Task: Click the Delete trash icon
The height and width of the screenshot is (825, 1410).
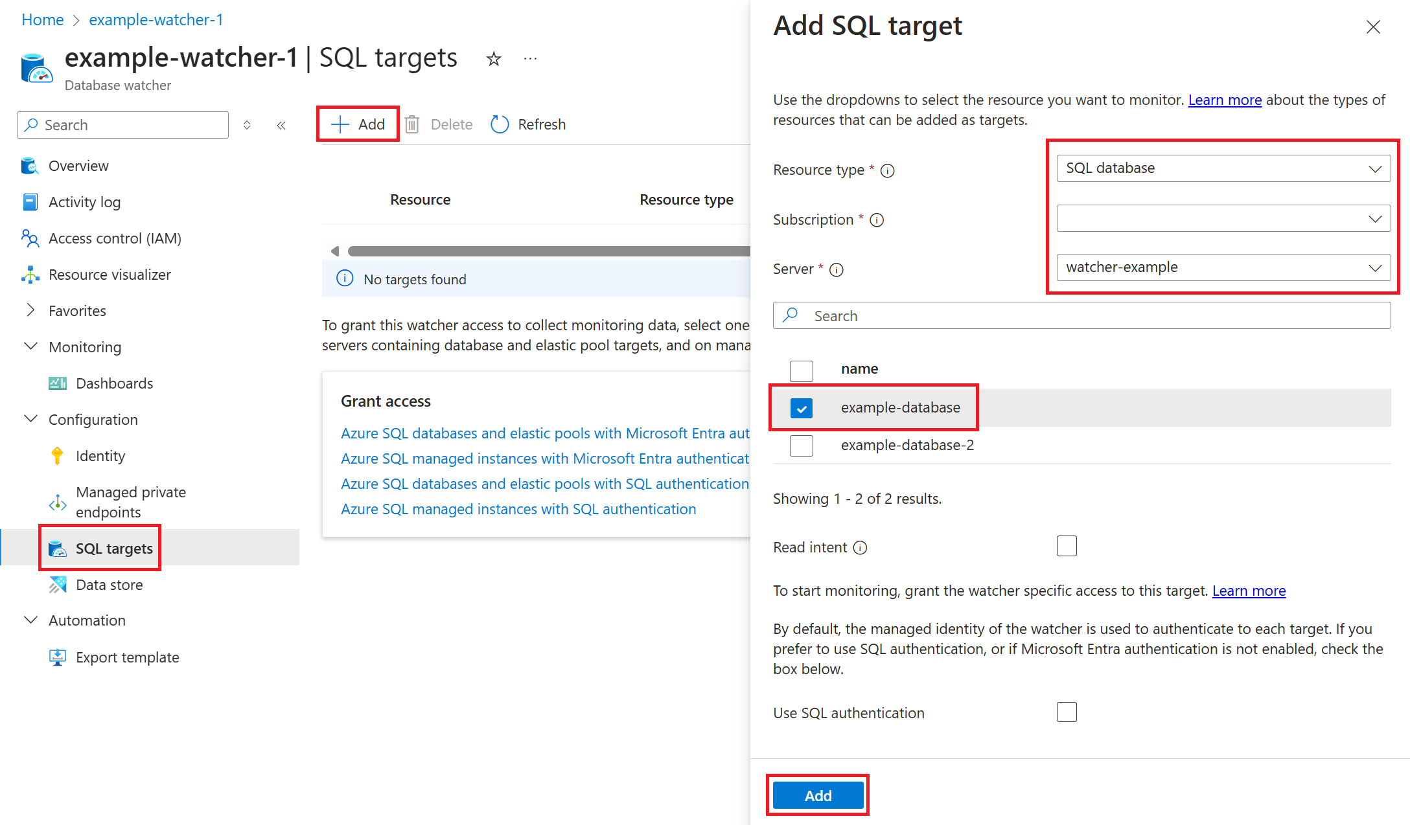Action: coord(412,124)
